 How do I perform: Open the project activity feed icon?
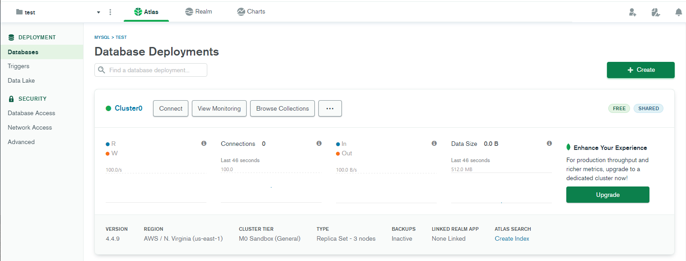pos(656,12)
